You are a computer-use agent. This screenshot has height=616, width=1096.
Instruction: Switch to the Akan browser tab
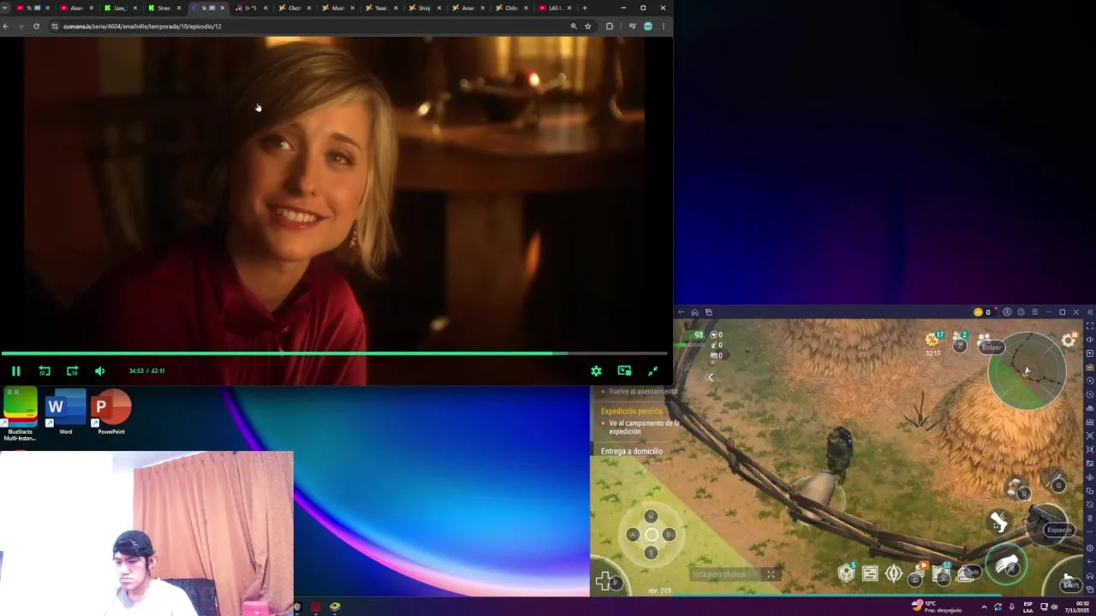coord(75,8)
